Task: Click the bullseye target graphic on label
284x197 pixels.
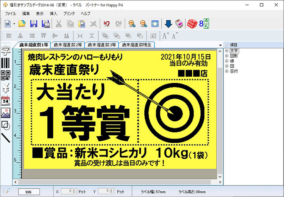Action: click(x=175, y=113)
